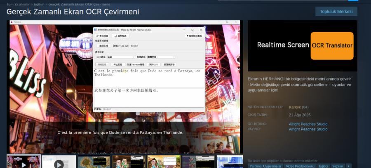Click the ÇIKIŞ TARİHİ label
Screen dimensions: 371x168
[x=258, y=115]
